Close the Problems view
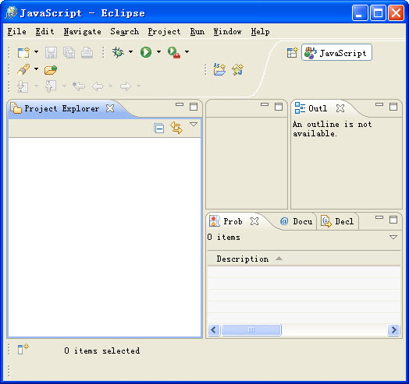The width and height of the screenshot is (409, 384). click(x=254, y=221)
